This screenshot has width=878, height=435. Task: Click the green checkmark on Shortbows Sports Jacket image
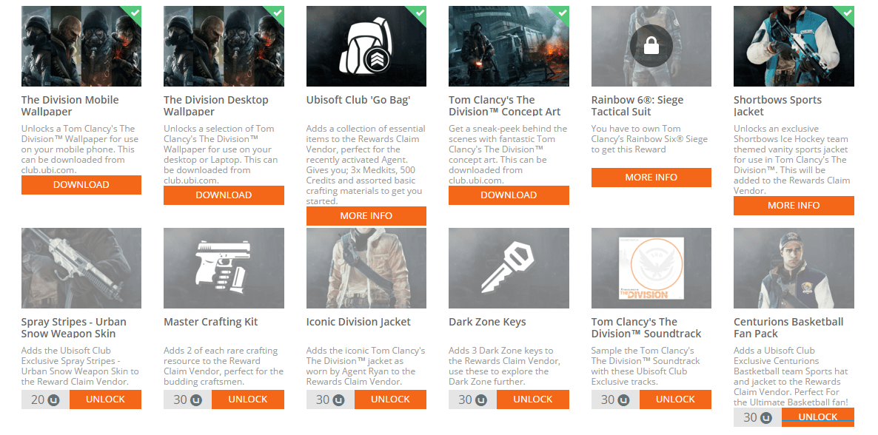[x=847, y=13]
